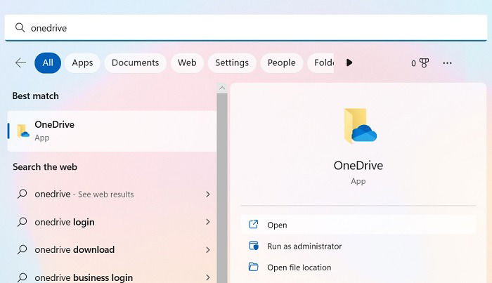Switch to the Documents filter

pyautogui.click(x=135, y=62)
